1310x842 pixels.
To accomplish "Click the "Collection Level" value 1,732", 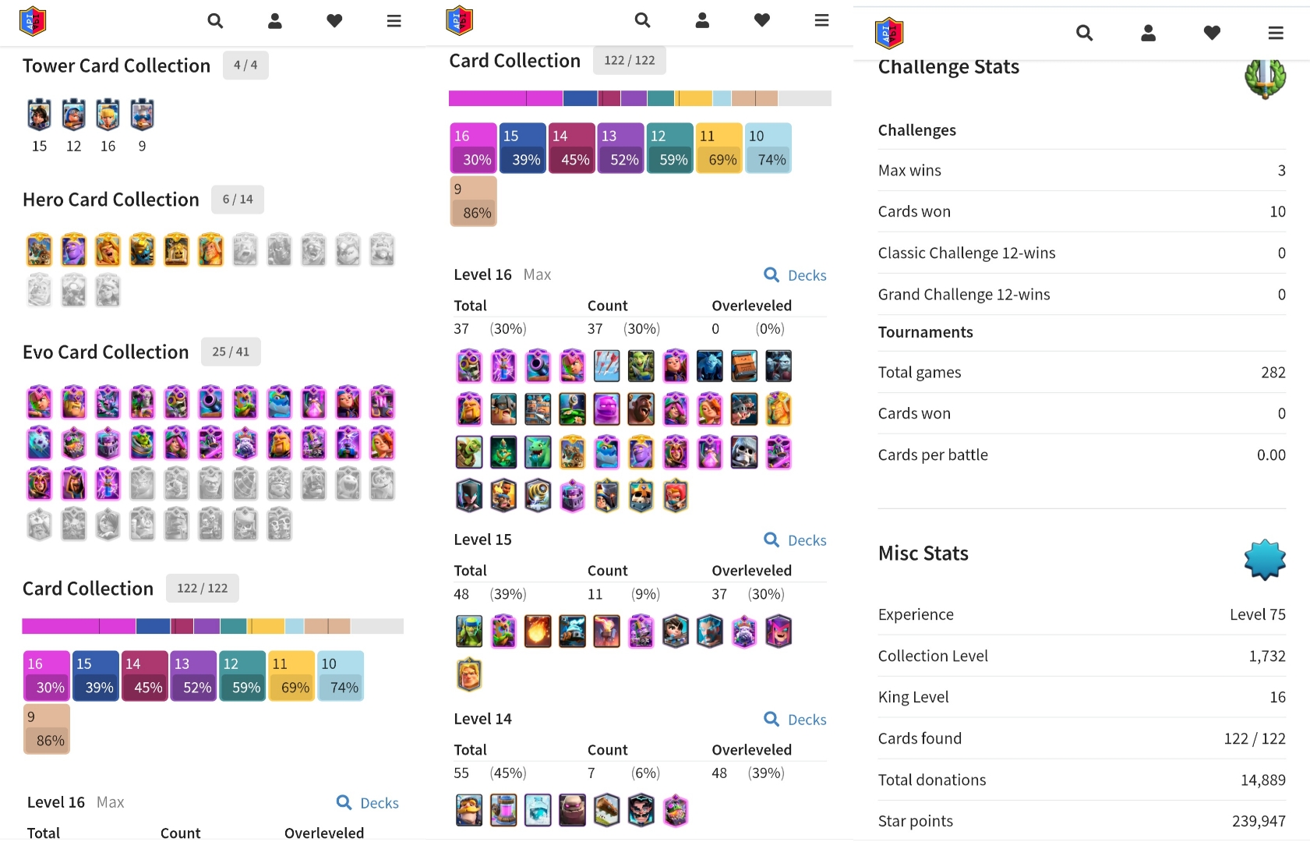I will (x=1267, y=656).
